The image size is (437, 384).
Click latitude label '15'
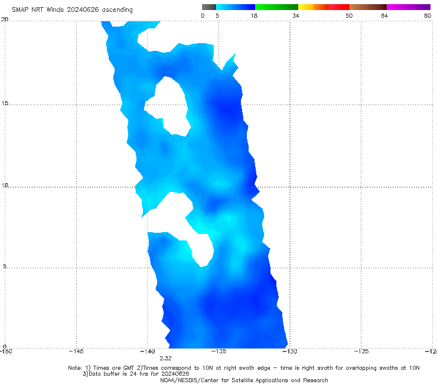click(5, 103)
